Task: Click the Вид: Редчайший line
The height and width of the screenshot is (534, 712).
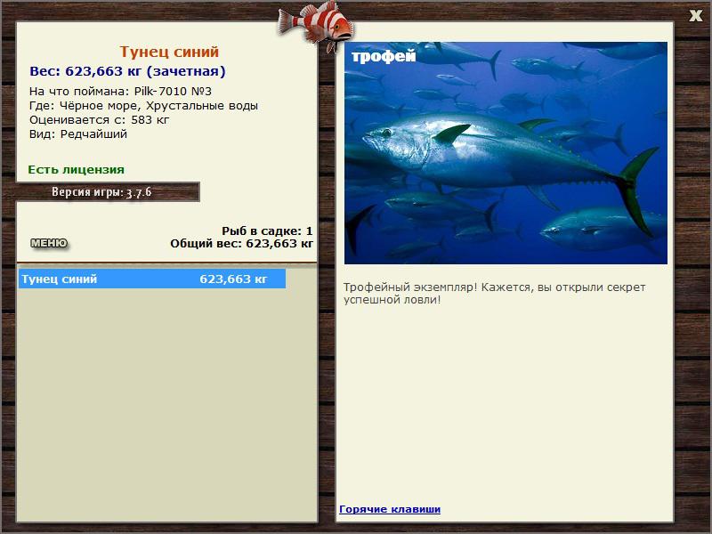Action: (x=78, y=134)
